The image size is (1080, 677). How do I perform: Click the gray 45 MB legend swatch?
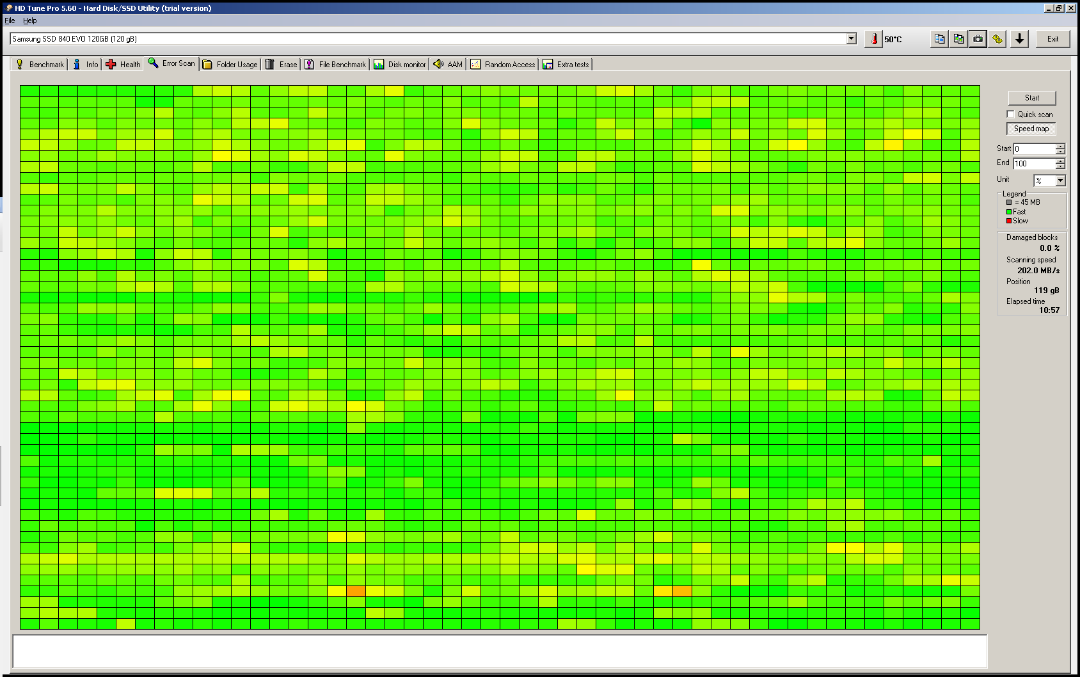pos(1009,202)
